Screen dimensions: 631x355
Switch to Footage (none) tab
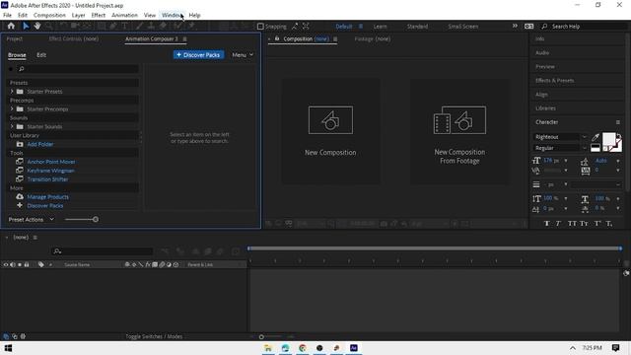click(373, 39)
